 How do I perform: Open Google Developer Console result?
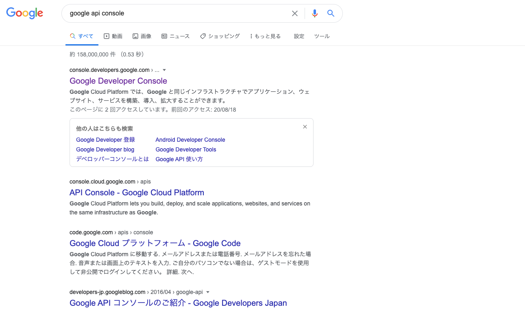coord(118,81)
